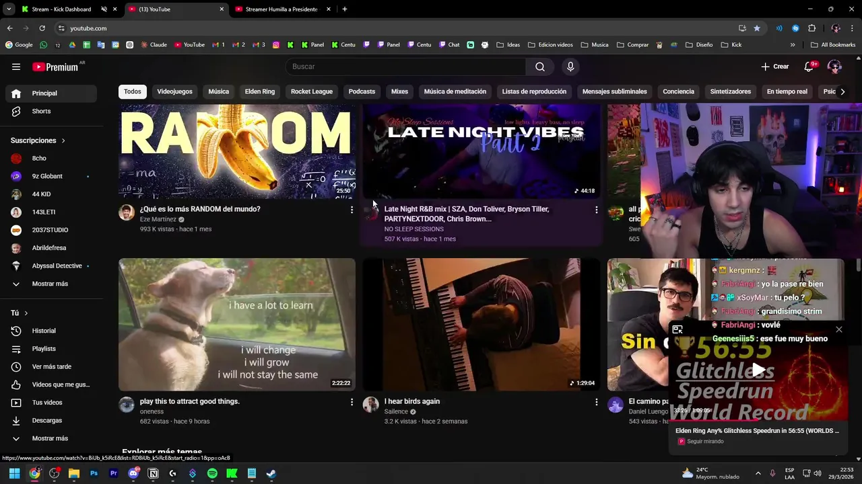
Task: Select the Rocket League chip
Action: coord(312,91)
